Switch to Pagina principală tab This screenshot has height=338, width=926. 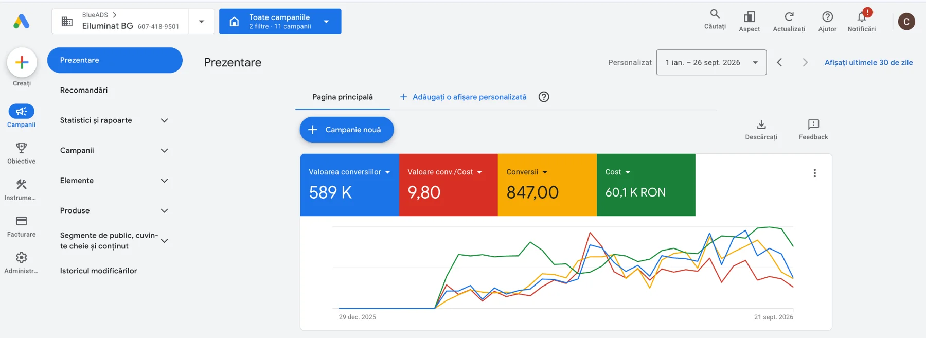point(343,97)
